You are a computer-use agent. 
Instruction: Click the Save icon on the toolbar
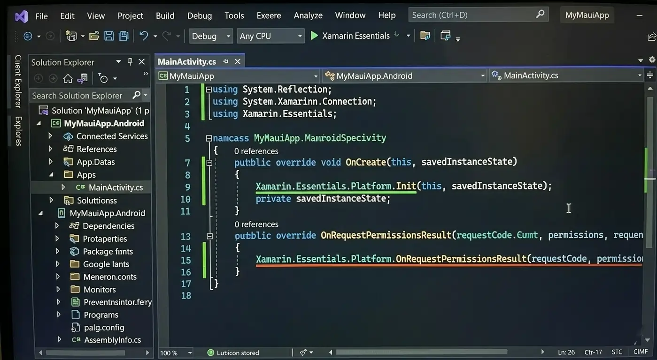point(109,36)
